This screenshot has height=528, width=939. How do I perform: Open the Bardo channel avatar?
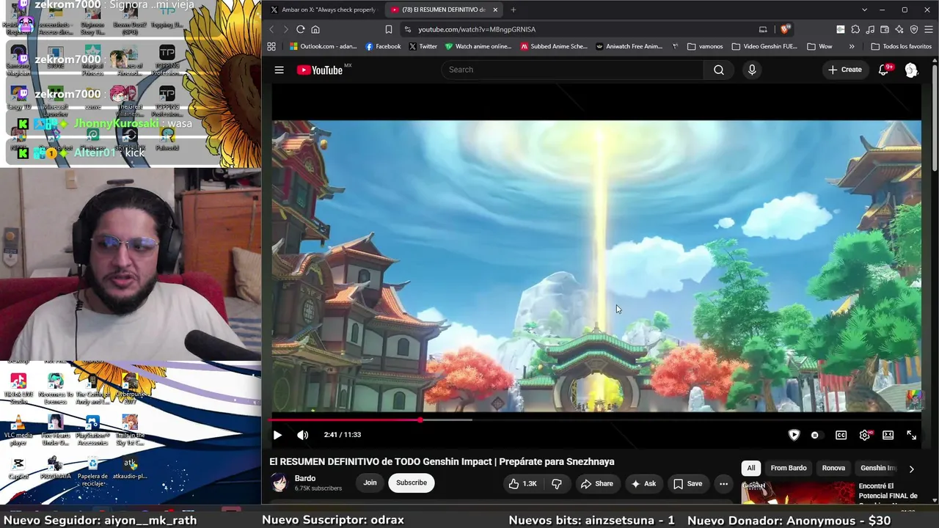[279, 483]
